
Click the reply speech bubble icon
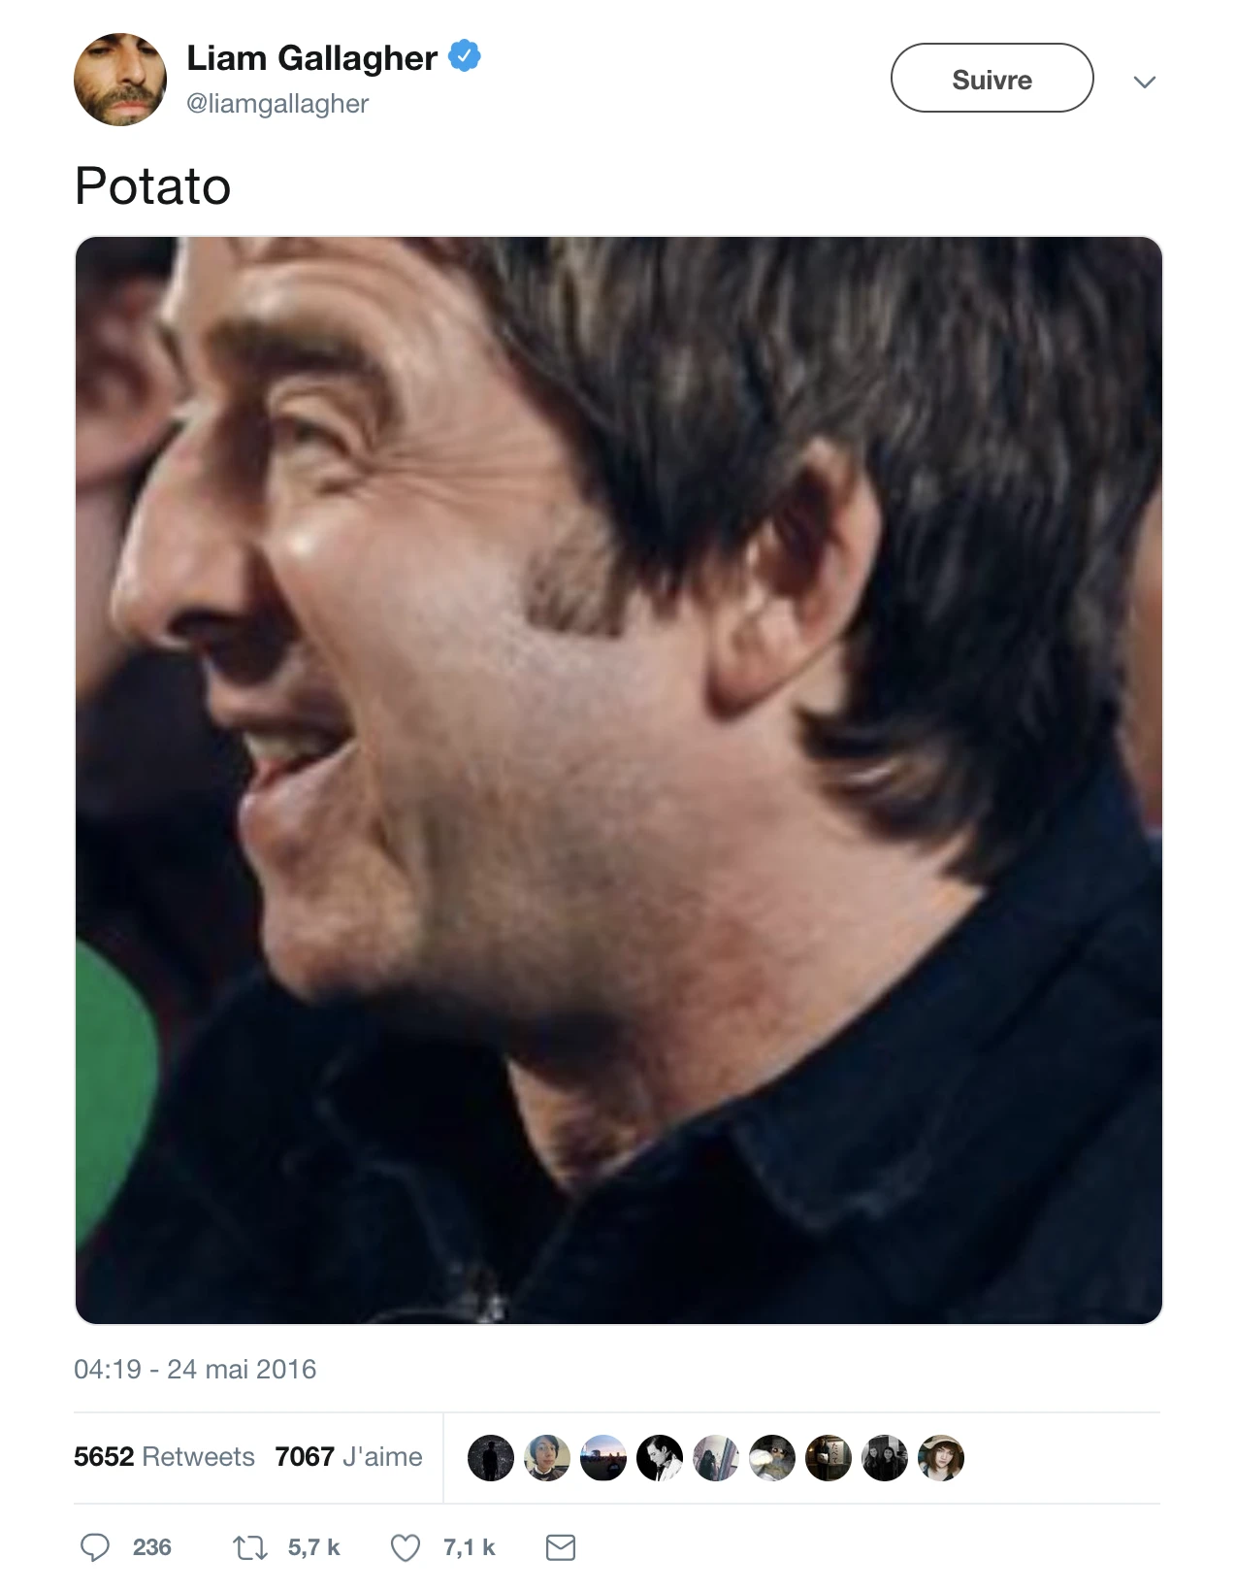pos(95,1547)
